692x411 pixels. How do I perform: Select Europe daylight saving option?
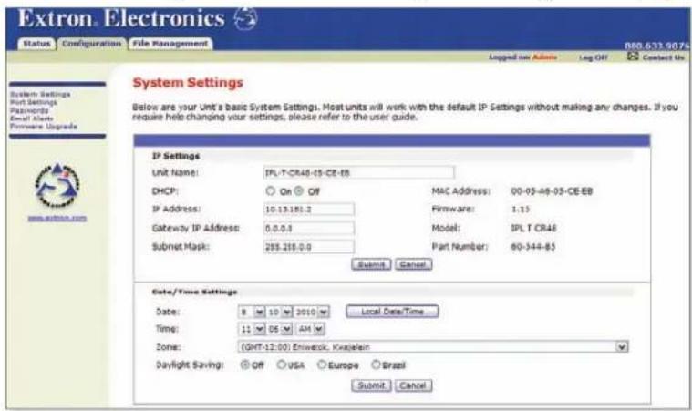[x=322, y=365]
